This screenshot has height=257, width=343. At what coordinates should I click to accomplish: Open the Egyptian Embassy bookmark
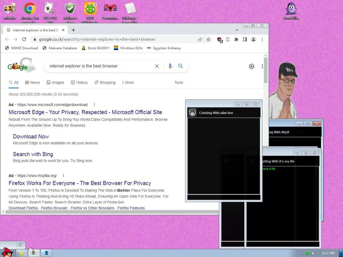pos(164,48)
